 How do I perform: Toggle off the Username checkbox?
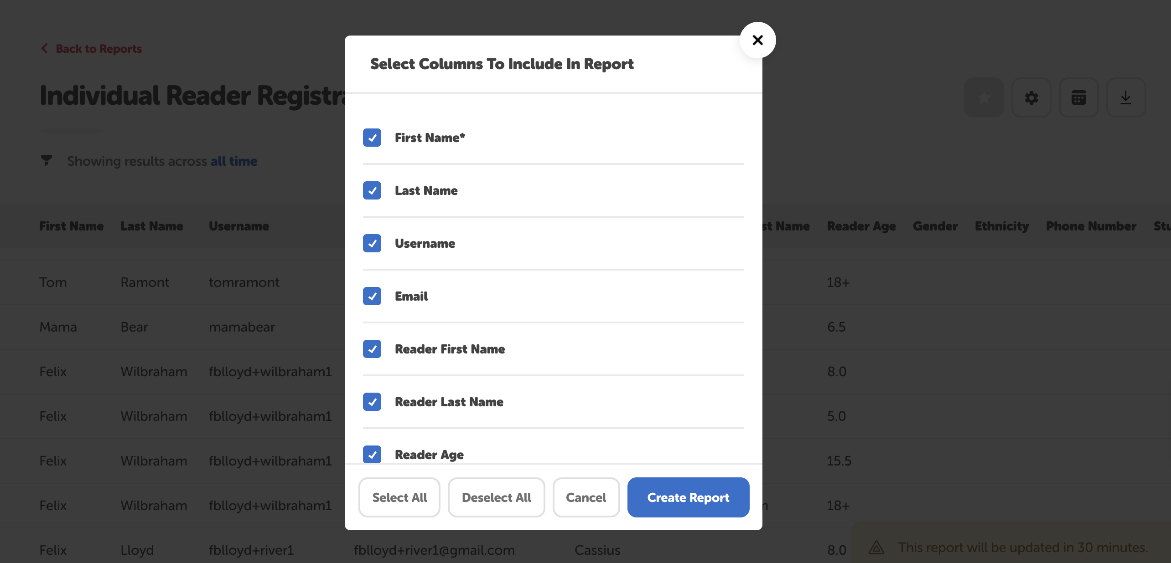372,243
